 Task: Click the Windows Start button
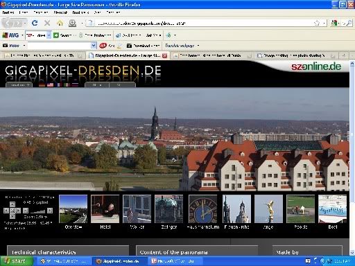coord(17,261)
